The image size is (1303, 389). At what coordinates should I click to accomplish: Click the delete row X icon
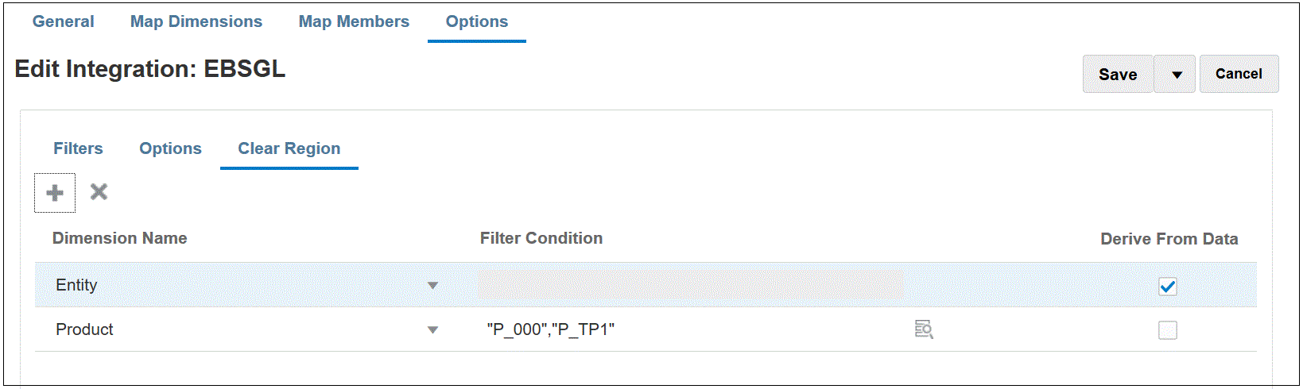pos(99,192)
